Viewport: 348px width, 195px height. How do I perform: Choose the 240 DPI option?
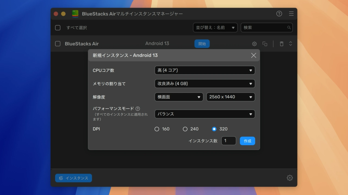coord(185,129)
